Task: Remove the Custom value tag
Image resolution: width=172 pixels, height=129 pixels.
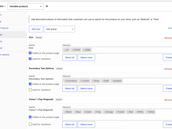Action: tap(80, 81)
